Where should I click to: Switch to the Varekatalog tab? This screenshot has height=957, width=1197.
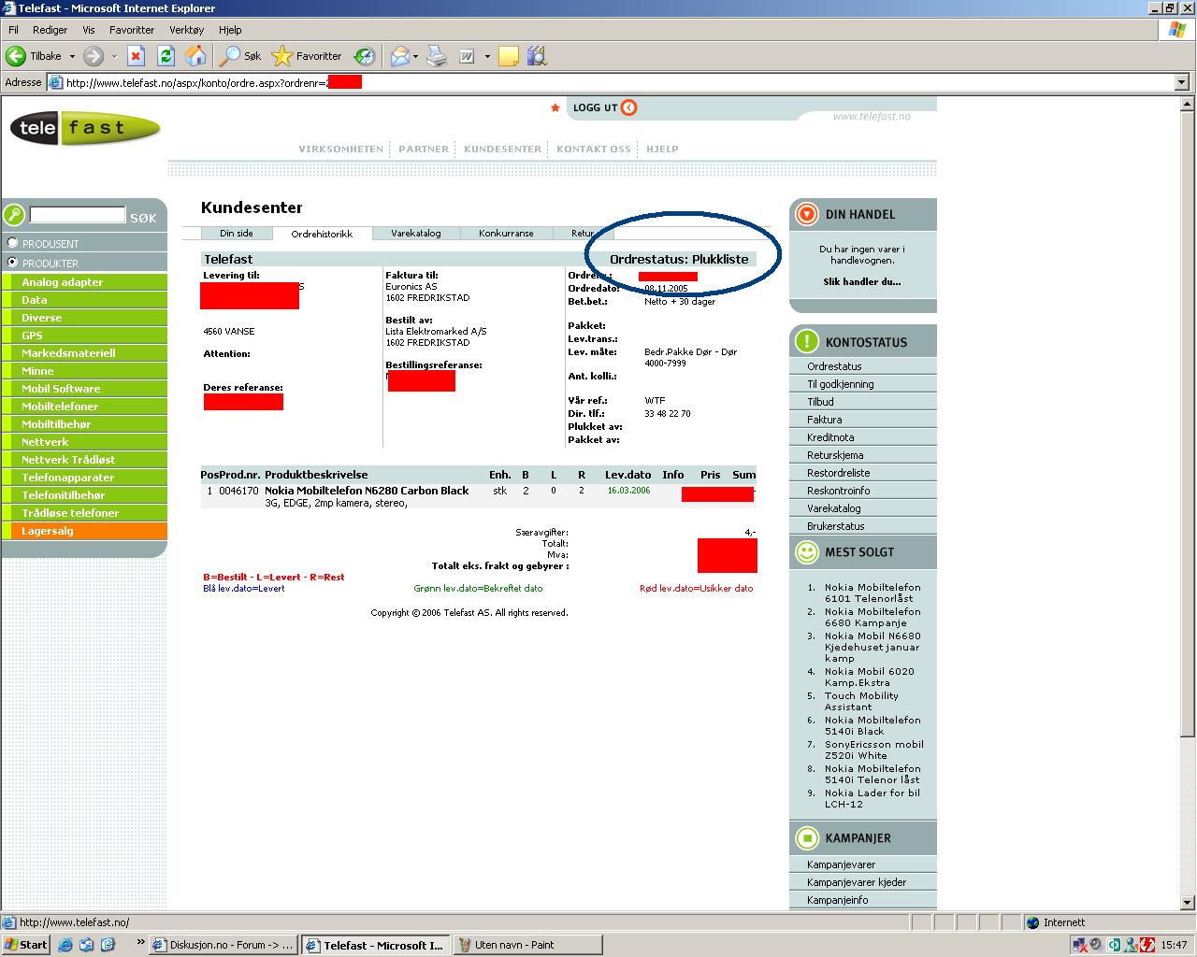416,234
